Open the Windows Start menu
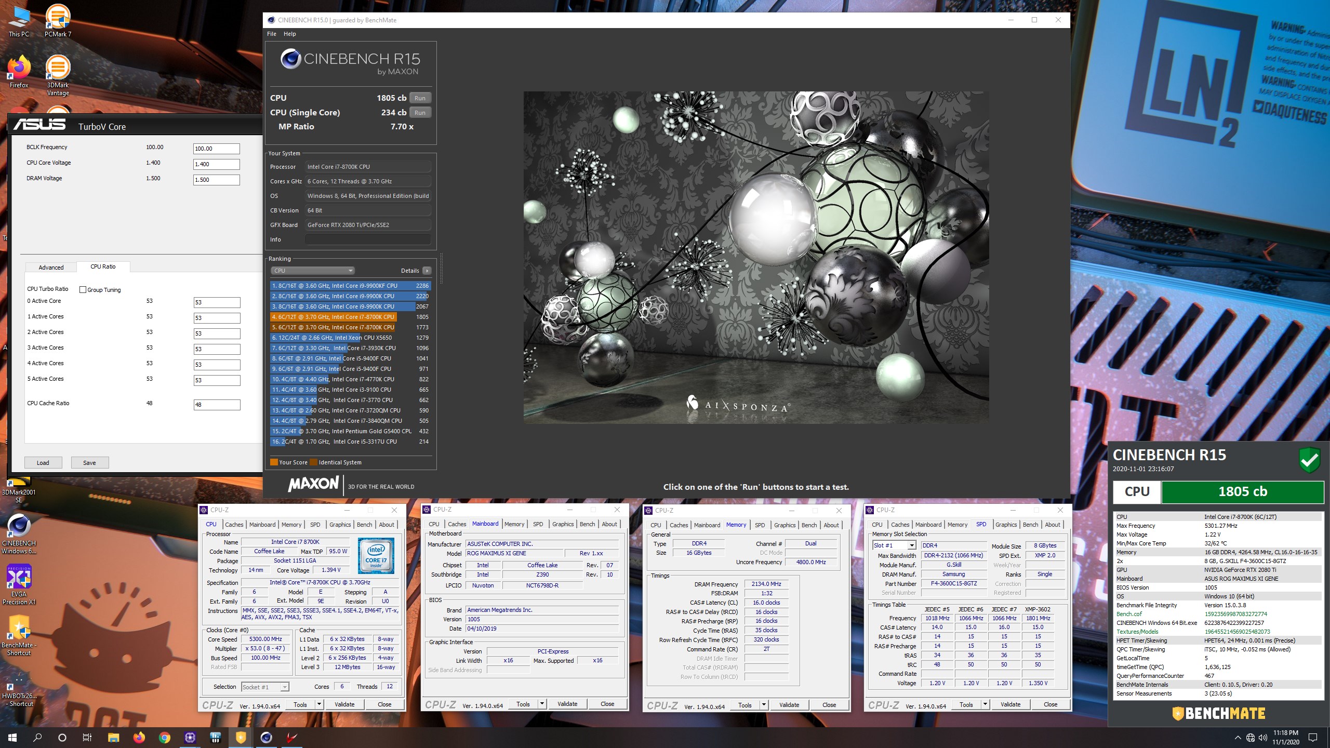 coord(12,737)
